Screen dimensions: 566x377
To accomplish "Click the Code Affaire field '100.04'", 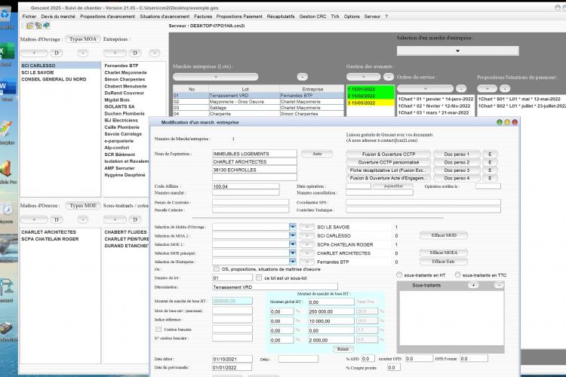I will pyautogui.click(x=246, y=186).
